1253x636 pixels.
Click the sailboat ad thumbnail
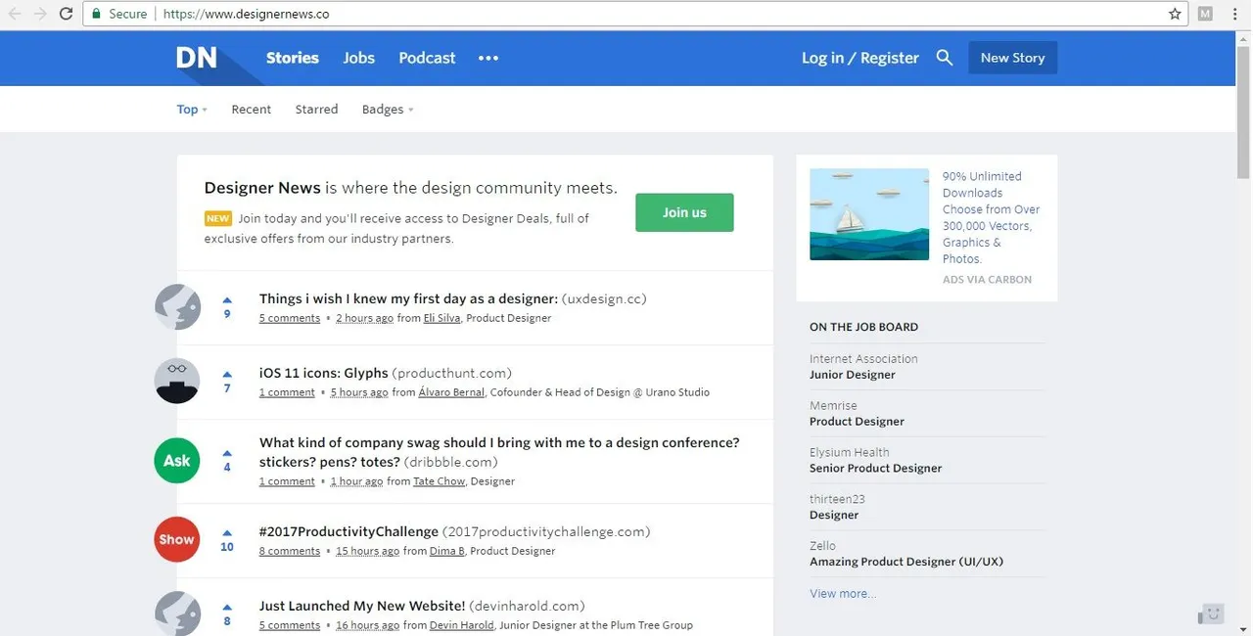pyautogui.click(x=869, y=214)
